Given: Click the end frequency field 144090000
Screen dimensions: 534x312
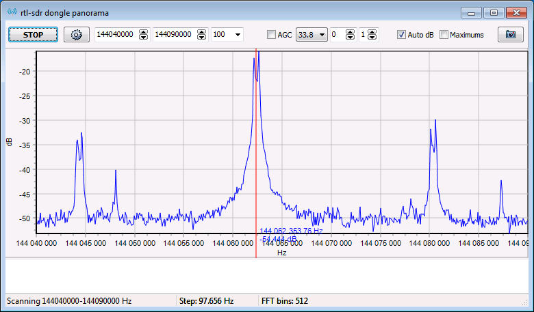Looking at the screenshot, I should pos(174,35).
